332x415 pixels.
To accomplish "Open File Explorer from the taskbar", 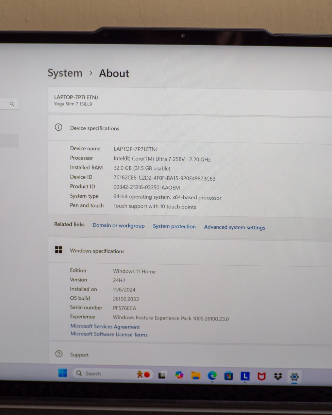I will [196, 375].
